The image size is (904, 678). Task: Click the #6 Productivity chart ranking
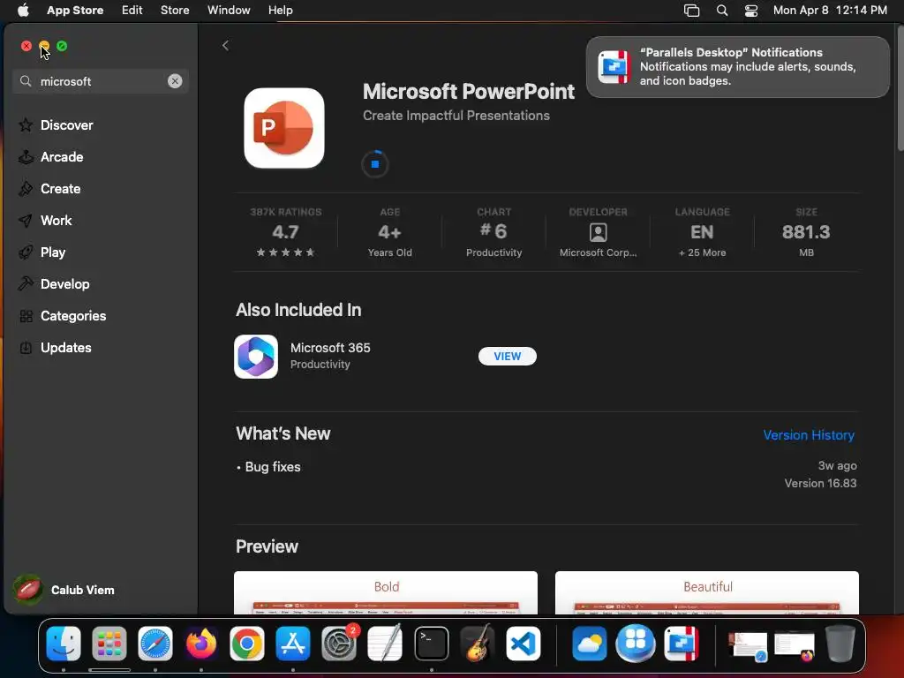tap(494, 233)
